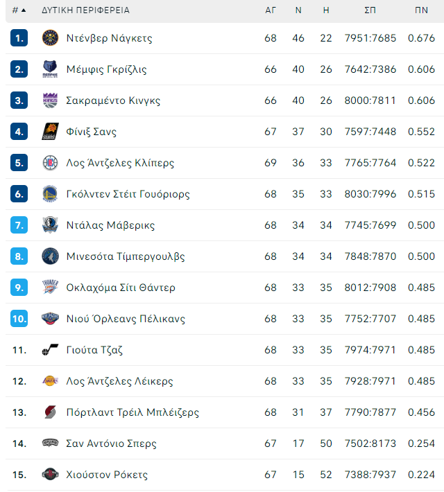
Task: Sort table by ΣΠ points column
Action: click(x=370, y=10)
